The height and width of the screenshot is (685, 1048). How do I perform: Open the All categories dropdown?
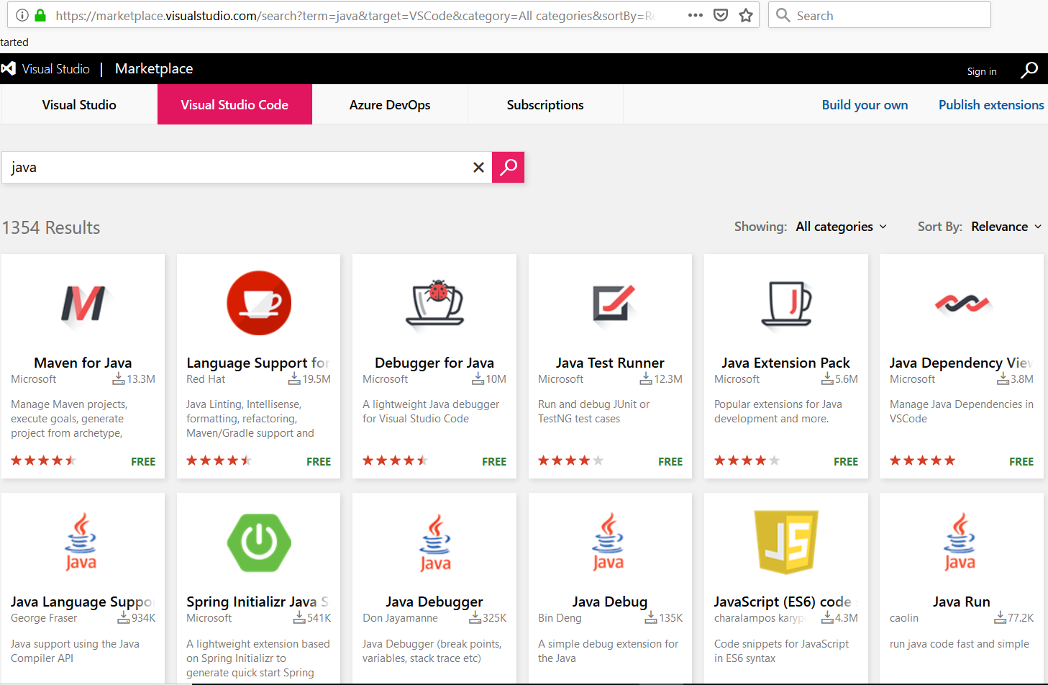pos(841,227)
